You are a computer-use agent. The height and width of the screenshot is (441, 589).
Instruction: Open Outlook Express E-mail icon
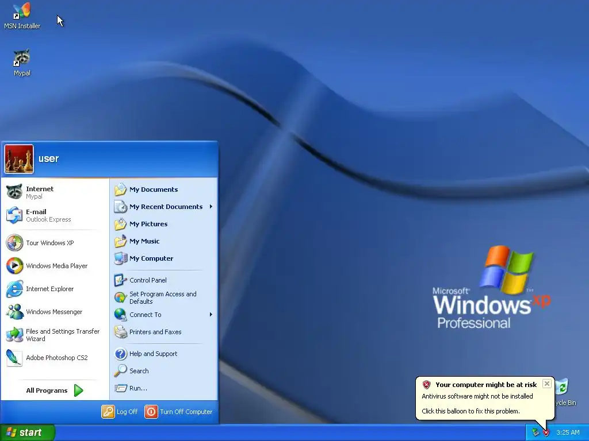14,215
